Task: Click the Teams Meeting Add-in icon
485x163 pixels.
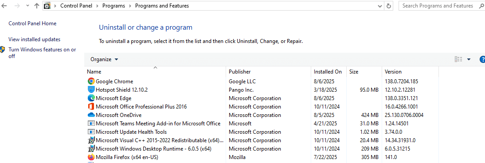Action: pos(91,124)
